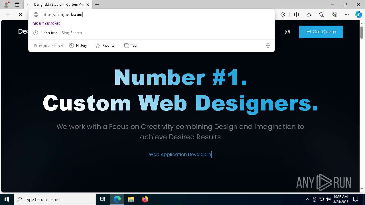Click the Number #1 heading text
365x205 pixels.
[x=181, y=77]
